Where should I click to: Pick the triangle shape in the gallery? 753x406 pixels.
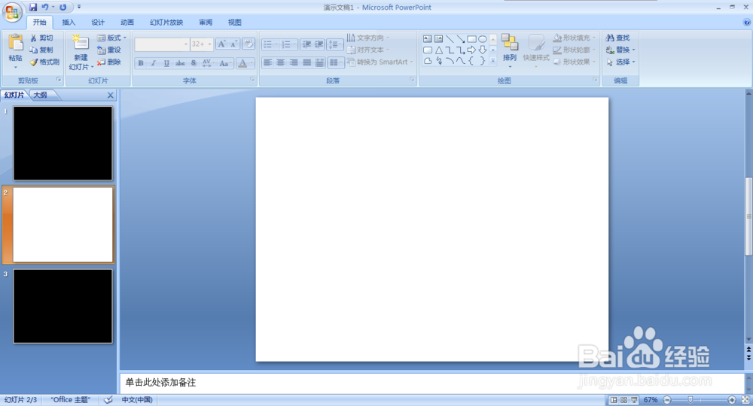(x=439, y=50)
